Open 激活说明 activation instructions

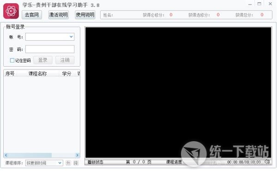coord(59,15)
